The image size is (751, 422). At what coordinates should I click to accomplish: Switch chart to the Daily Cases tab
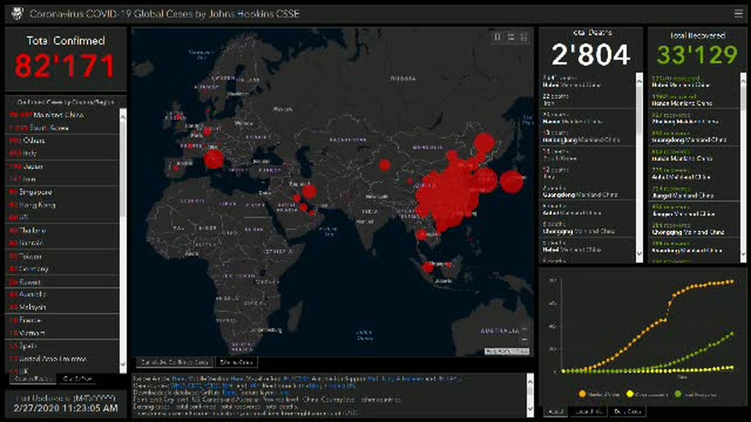(627, 411)
